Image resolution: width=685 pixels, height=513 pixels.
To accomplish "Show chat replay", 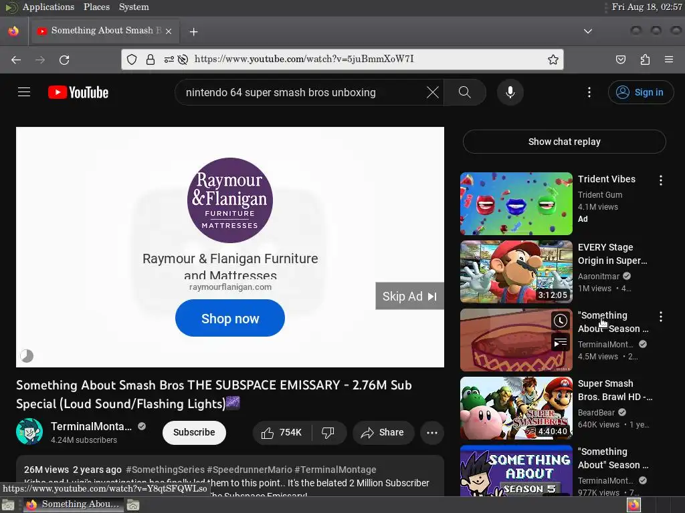I will (564, 142).
